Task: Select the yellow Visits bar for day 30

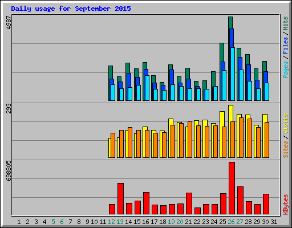Action: click(265, 118)
